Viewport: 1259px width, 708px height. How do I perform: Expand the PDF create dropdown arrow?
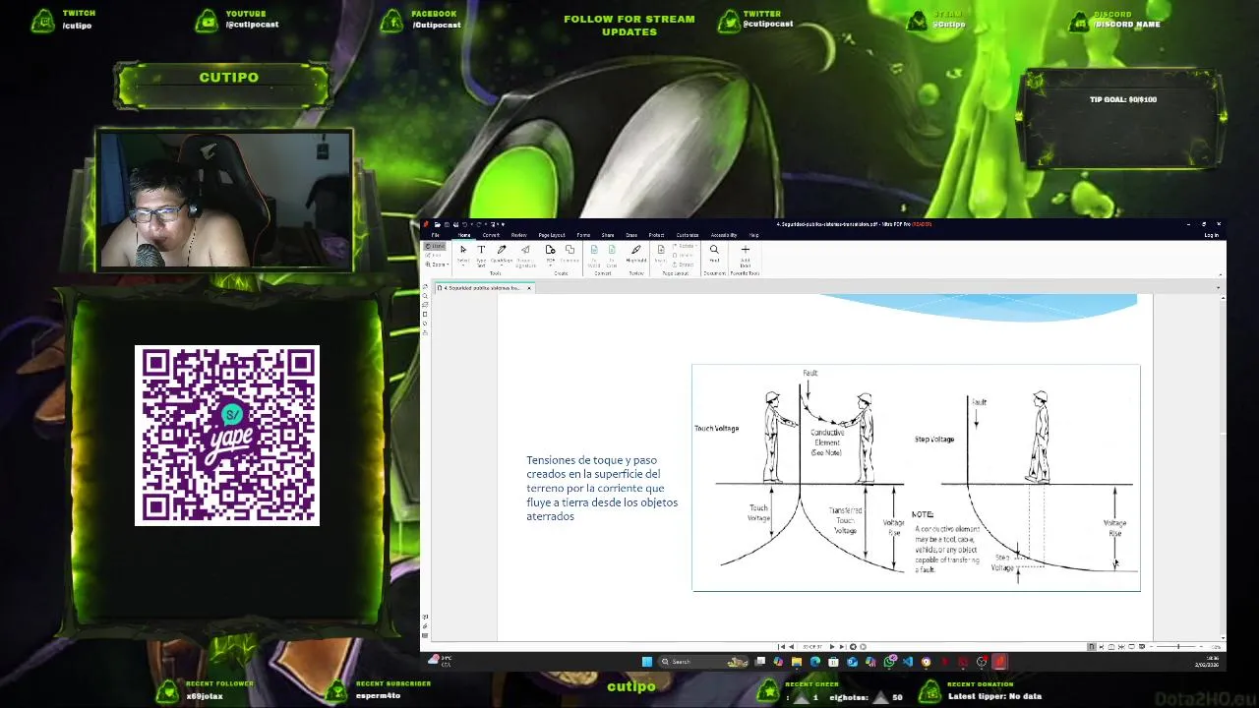coord(550,265)
